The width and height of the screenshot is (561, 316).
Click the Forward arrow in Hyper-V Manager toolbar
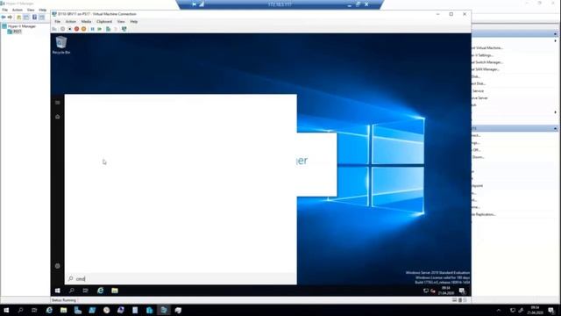[10, 18]
